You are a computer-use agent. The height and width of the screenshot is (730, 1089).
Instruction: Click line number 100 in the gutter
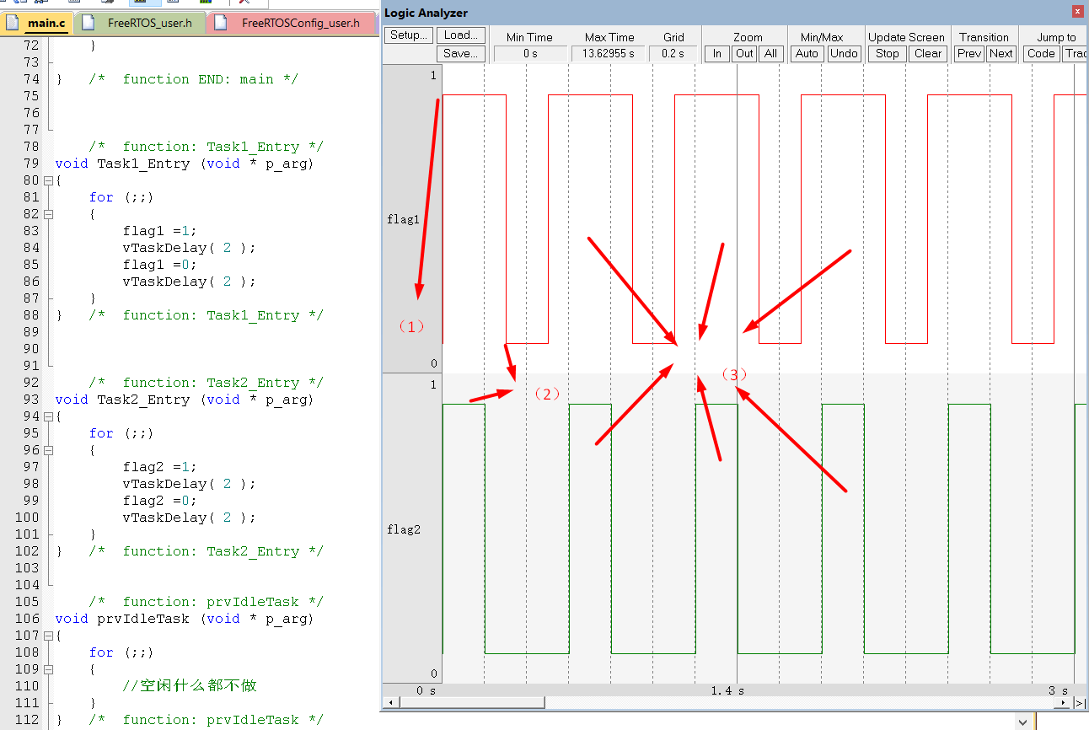click(x=27, y=518)
